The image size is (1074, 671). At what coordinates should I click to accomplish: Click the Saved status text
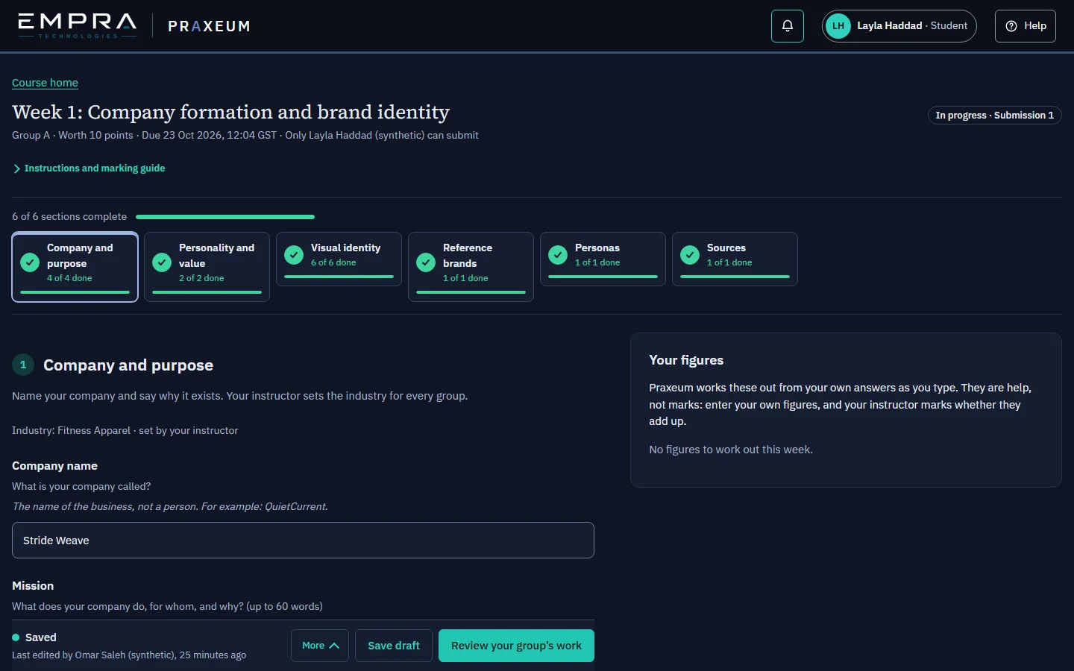(x=41, y=637)
